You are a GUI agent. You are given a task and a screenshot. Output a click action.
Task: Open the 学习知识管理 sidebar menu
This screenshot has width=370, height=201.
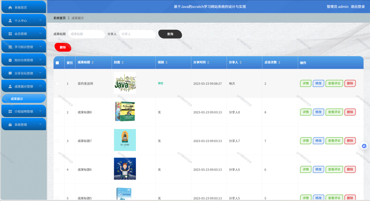tap(24, 47)
